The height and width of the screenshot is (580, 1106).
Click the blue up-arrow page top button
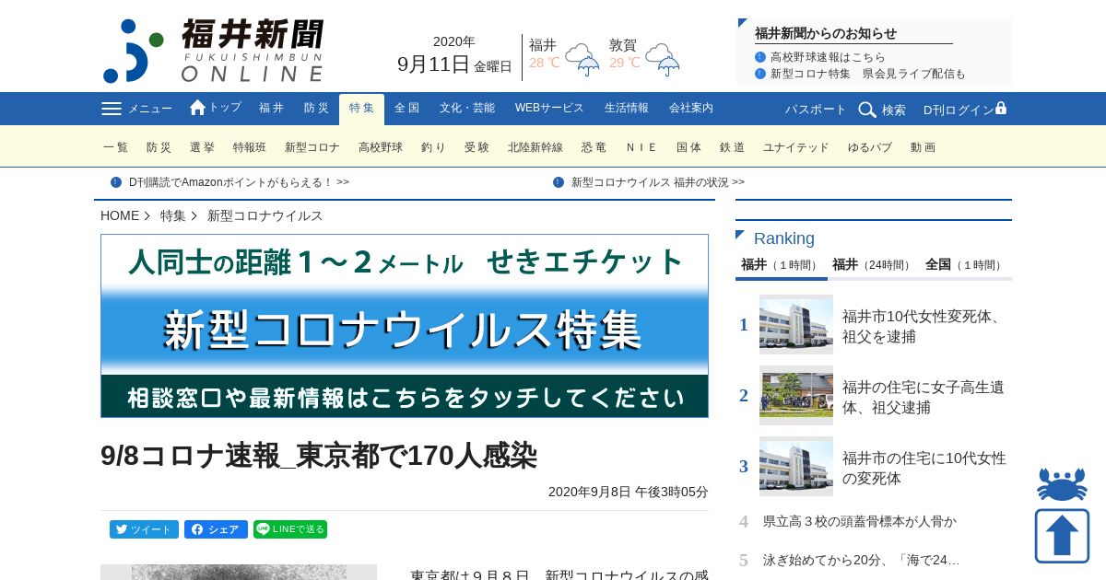pos(1062,536)
